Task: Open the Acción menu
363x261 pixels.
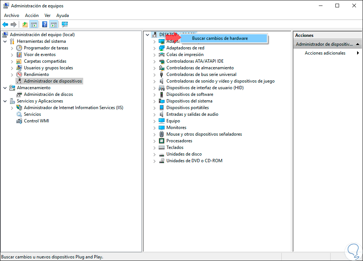Action: click(32, 15)
